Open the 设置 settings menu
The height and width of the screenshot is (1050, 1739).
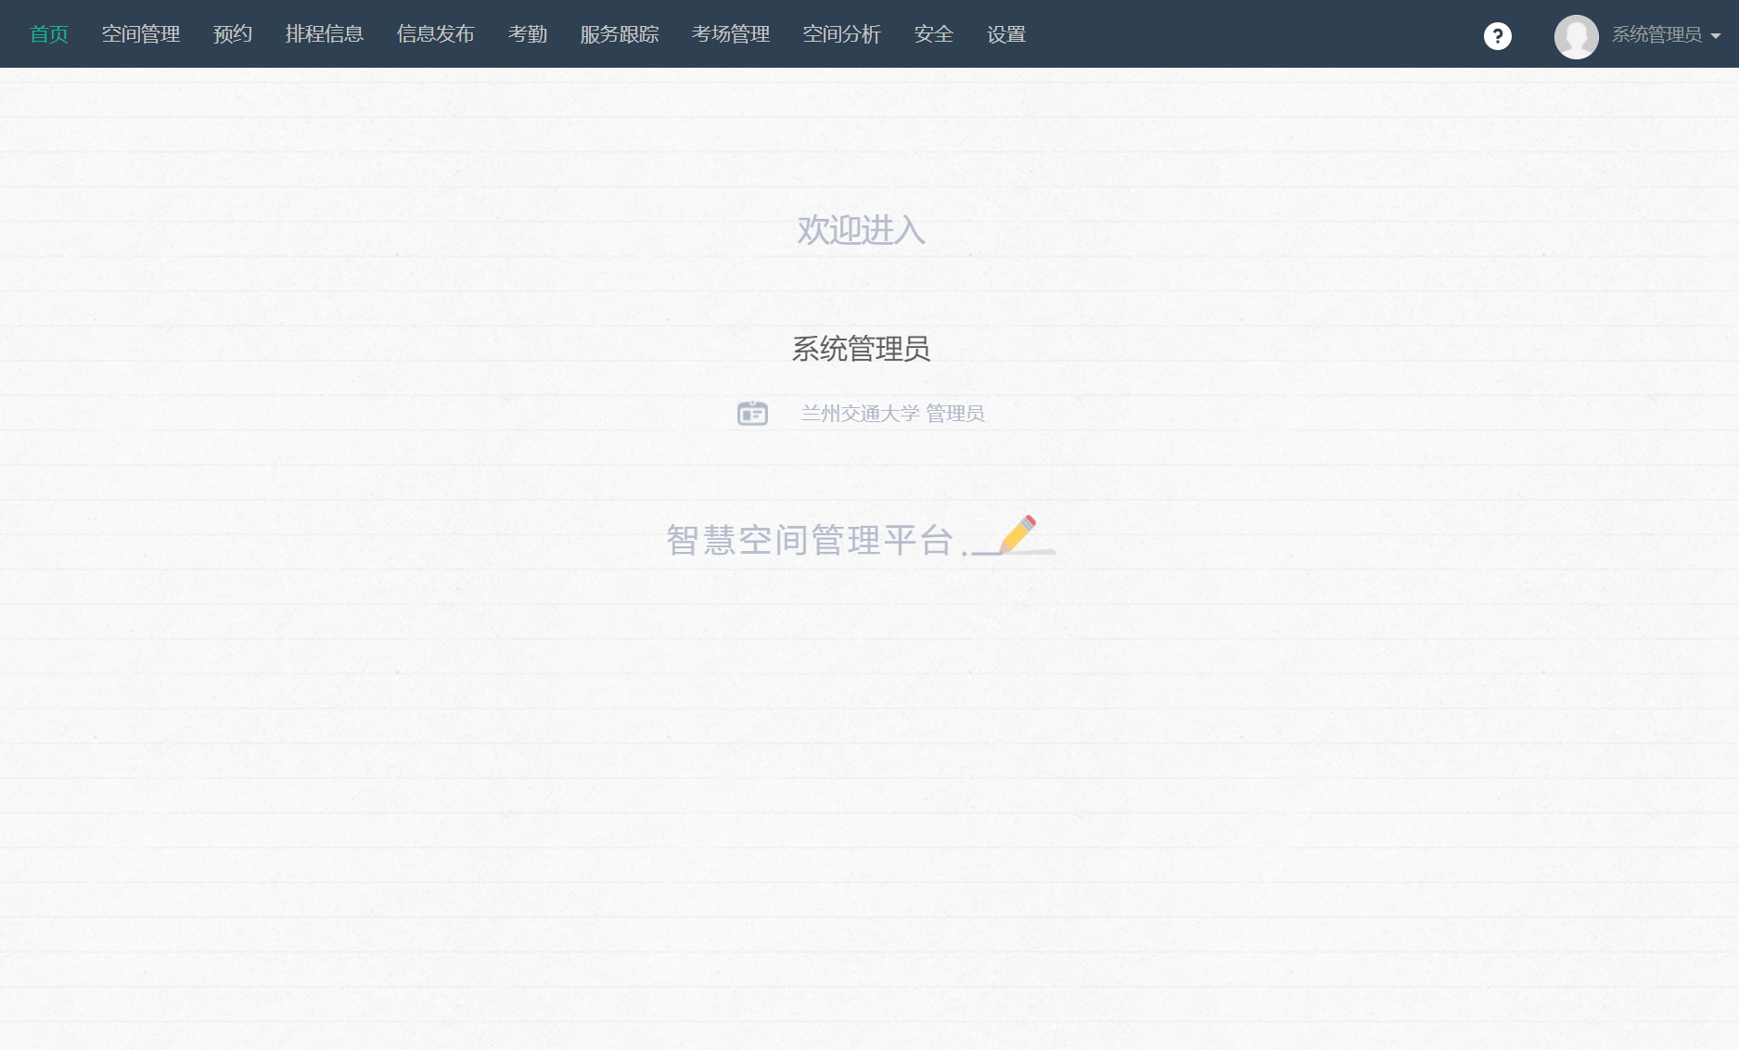click(1006, 34)
